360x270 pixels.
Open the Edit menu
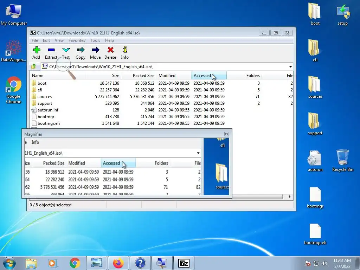[x=46, y=40]
